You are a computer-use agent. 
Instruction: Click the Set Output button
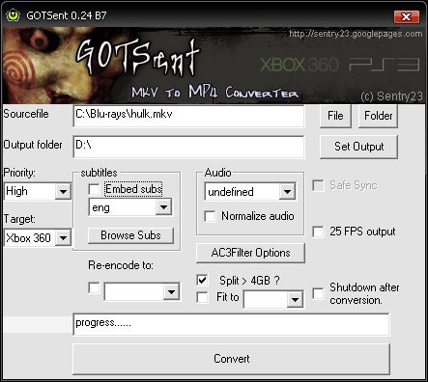[358, 147]
